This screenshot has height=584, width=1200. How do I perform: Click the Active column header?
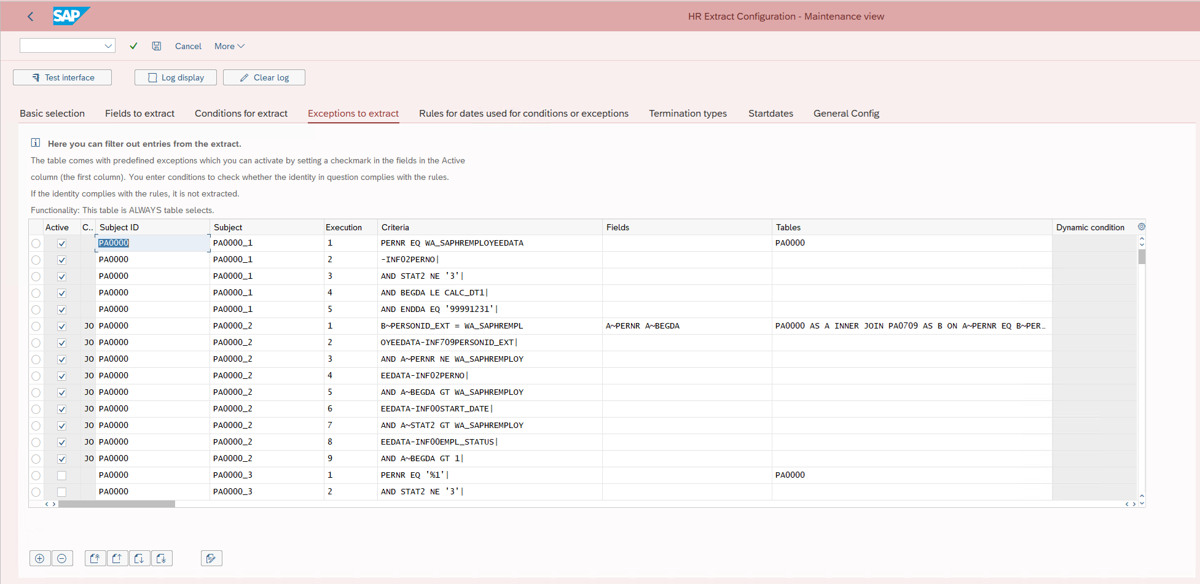tap(61, 227)
